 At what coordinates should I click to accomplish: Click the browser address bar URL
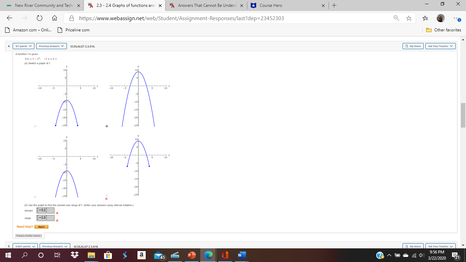[181, 18]
